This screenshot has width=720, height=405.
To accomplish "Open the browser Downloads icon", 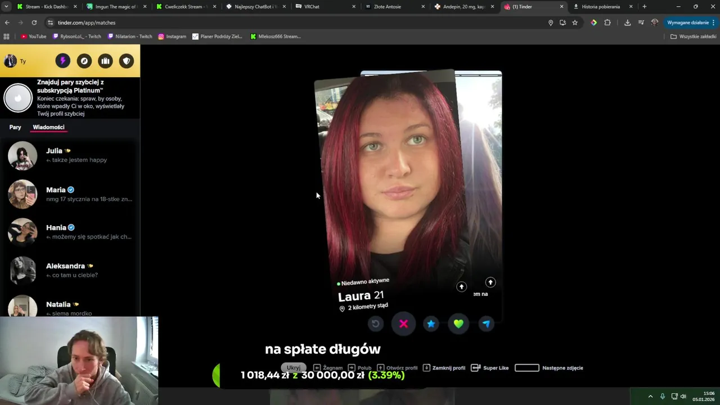I will click(627, 22).
